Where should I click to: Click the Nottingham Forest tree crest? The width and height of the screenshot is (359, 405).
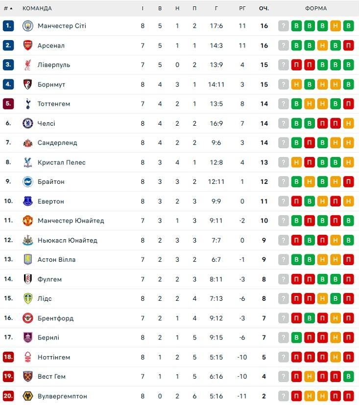(28, 357)
